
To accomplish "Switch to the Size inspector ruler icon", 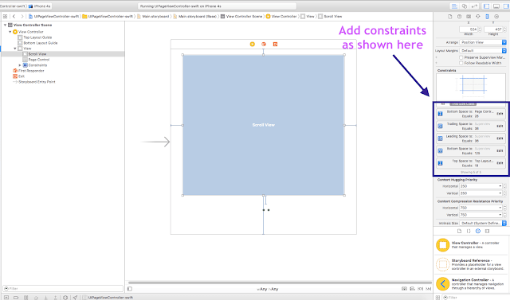I will pyautogui.click(x=487, y=17).
